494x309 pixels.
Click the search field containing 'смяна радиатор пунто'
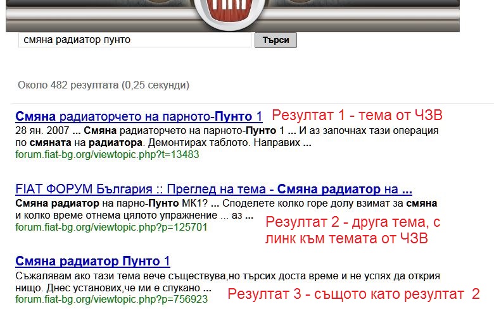tap(135, 40)
